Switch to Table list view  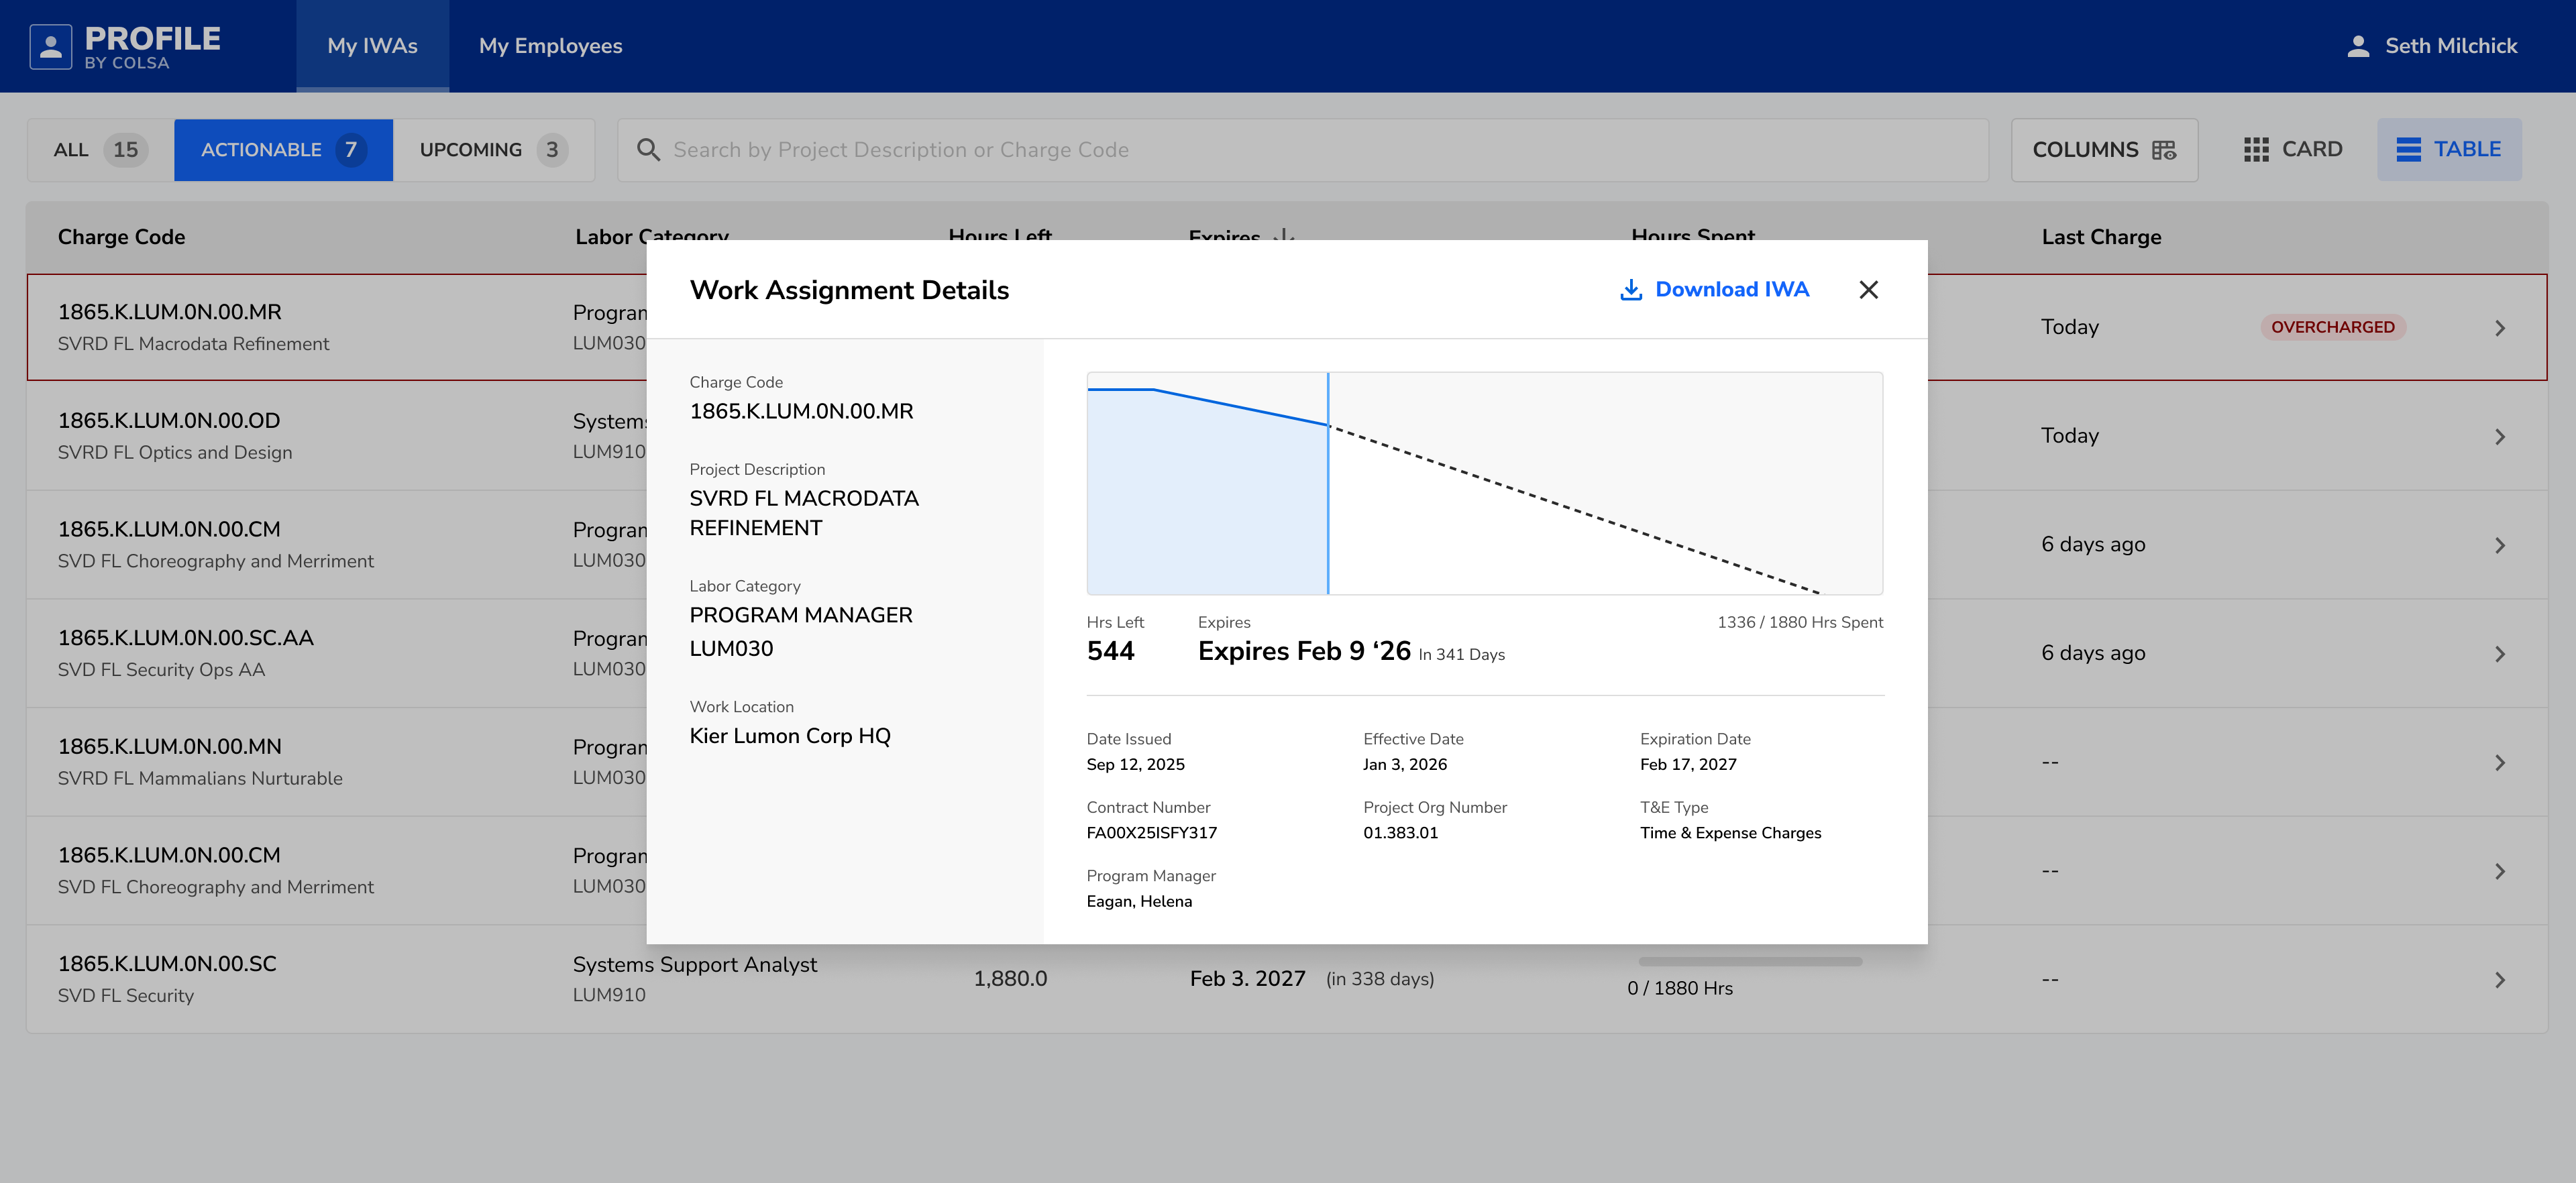[2448, 150]
